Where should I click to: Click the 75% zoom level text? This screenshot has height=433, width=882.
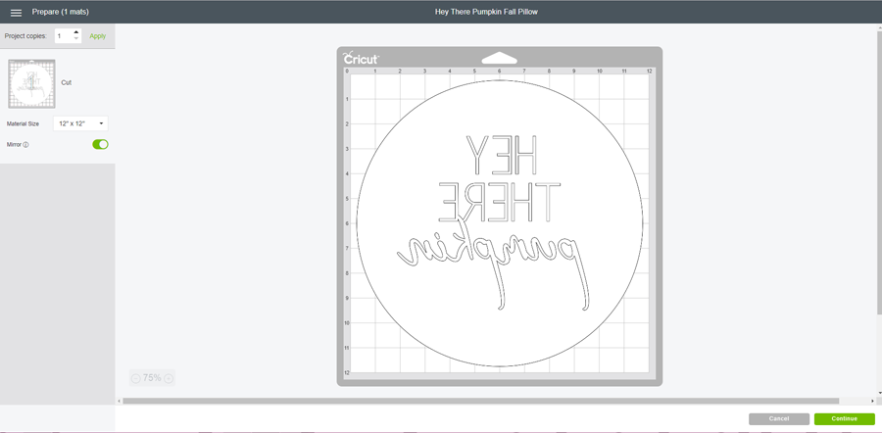pos(152,378)
